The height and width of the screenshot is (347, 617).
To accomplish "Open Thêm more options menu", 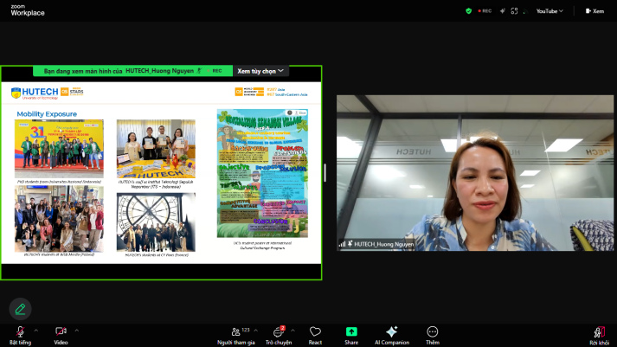I will coord(433,336).
